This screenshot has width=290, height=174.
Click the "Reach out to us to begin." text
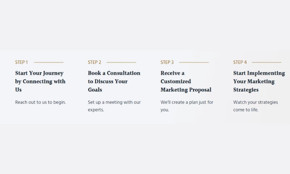[x=40, y=102]
